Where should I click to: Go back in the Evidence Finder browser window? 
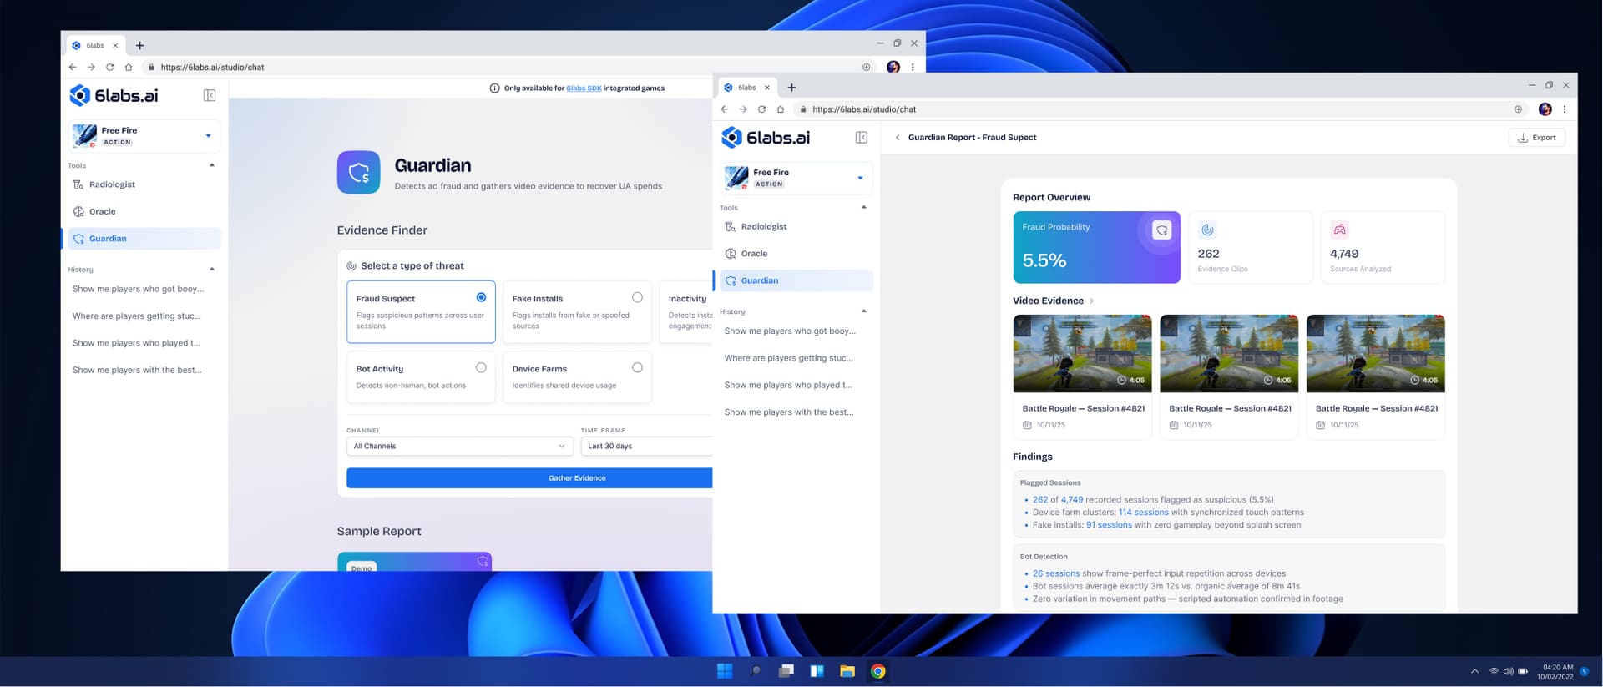[73, 67]
